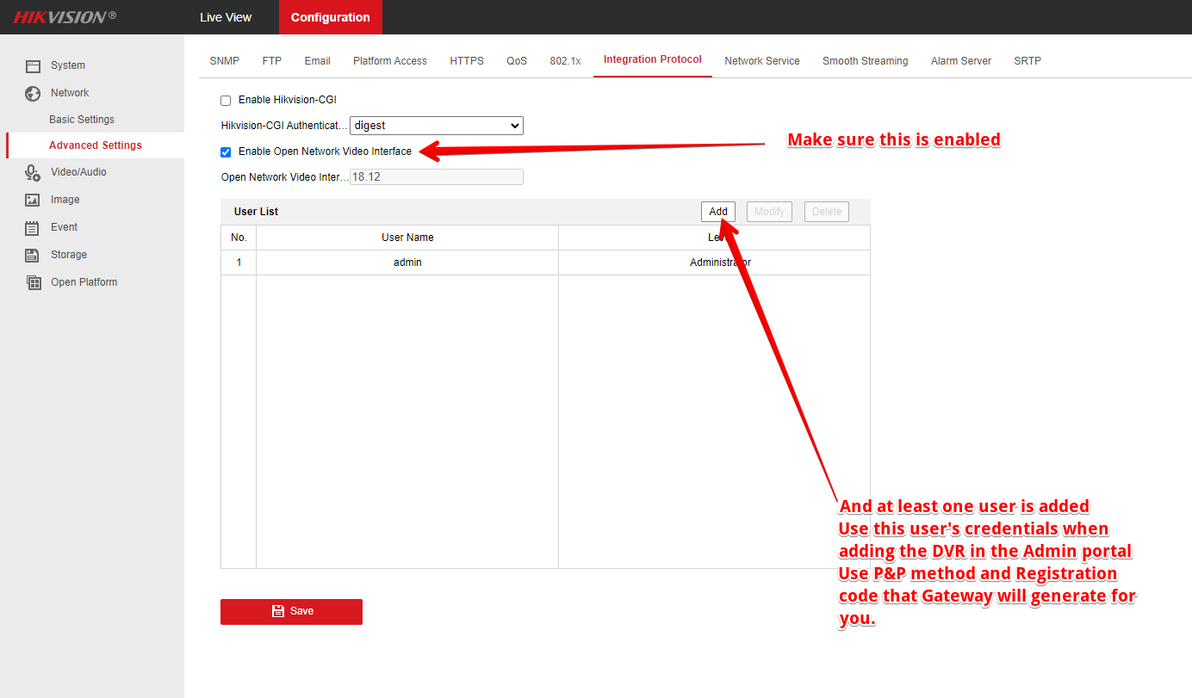Select the admin user row
Screen dimensions: 1192x698
point(545,263)
